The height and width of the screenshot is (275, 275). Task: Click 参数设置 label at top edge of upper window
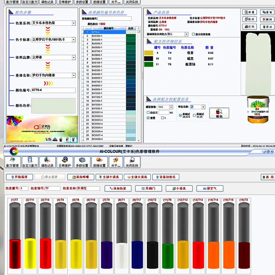[82, 2]
